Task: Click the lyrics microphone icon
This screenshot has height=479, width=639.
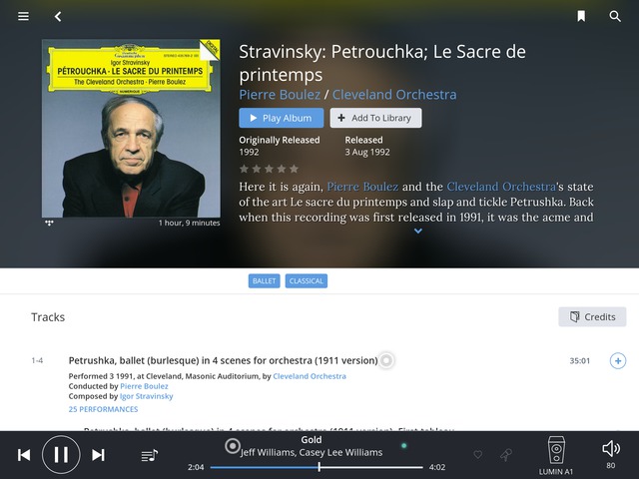Action: (x=506, y=455)
